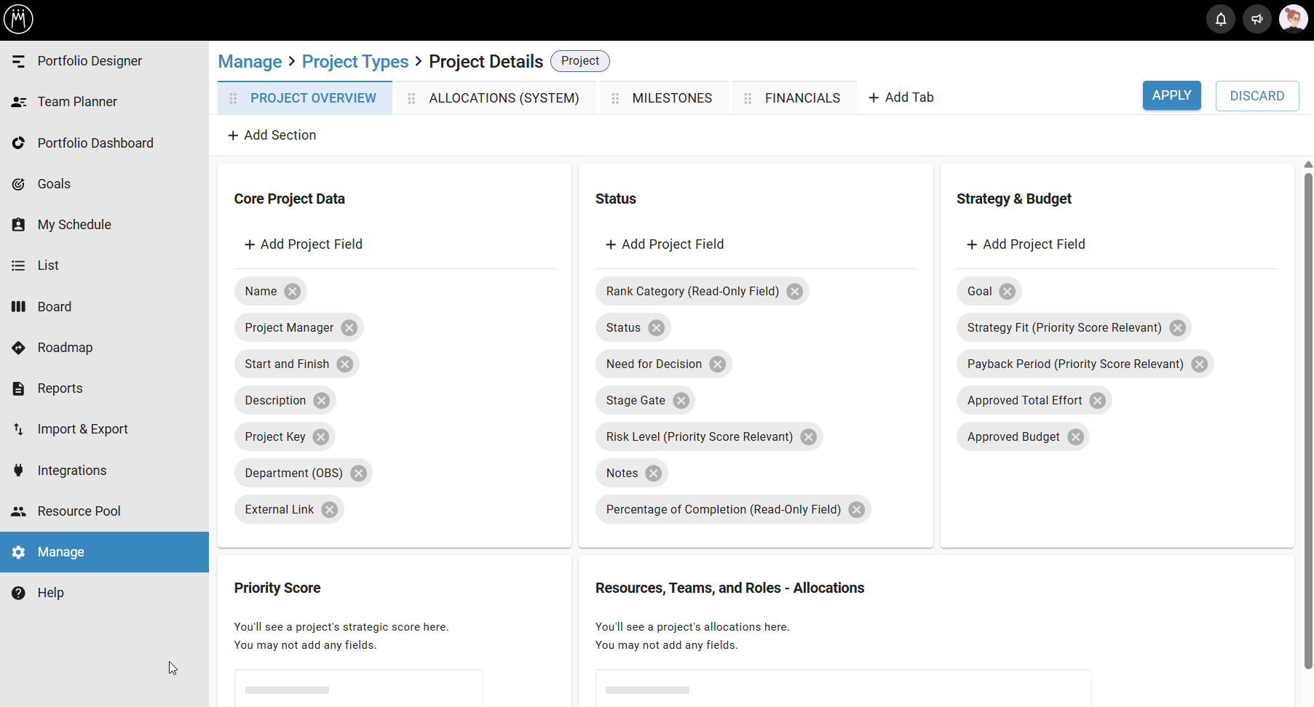Remove the Percentage of Completion field
The width and height of the screenshot is (1314, 707).
(x=857, y=510)
